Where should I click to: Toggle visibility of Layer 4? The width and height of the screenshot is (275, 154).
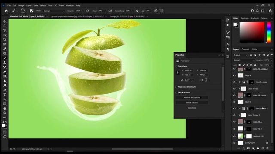coord(234,75)
